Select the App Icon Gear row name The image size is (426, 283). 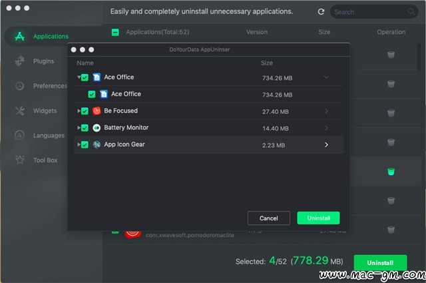point(124,144)
